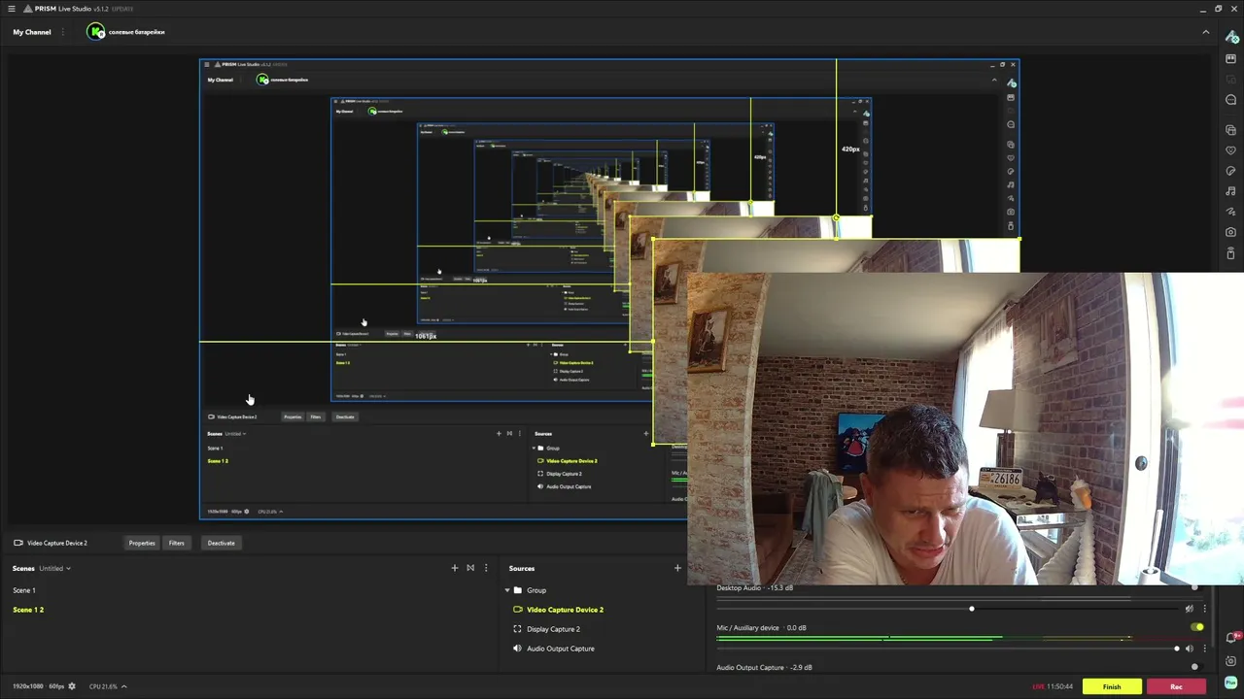Image resolution: width=1244 pixels, height=699 pixels.
Task: Click the Sources panel header
Action: [522, 568]
